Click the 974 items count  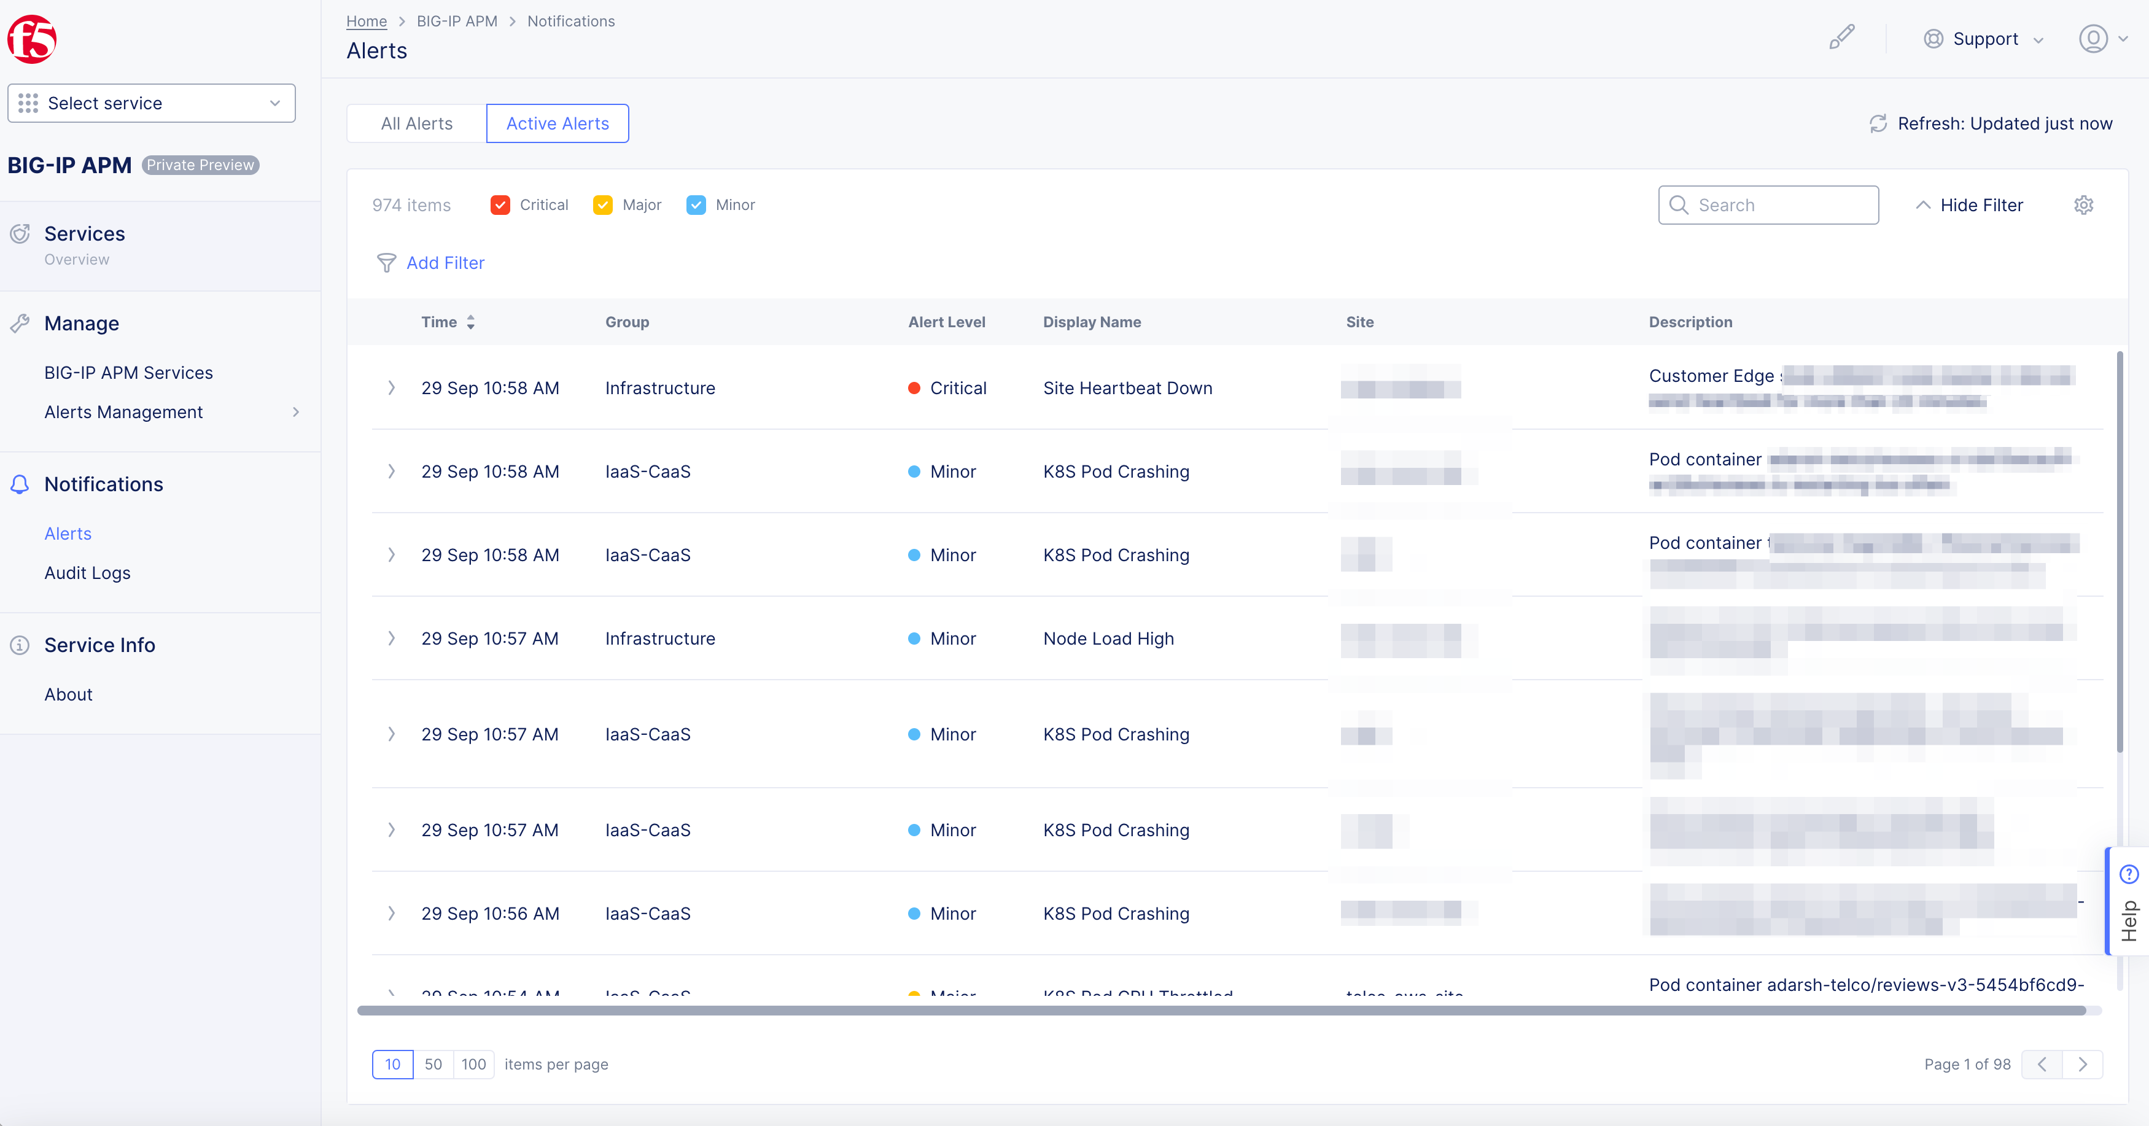[x=411, y=205]
